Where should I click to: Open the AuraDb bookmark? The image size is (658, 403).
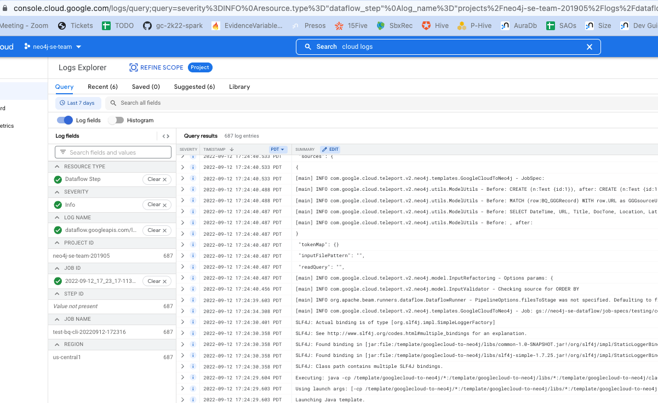click(519, 25)
